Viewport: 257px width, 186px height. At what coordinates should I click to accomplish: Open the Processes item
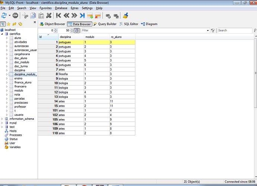pyautogui.click(x=16, y=135)
